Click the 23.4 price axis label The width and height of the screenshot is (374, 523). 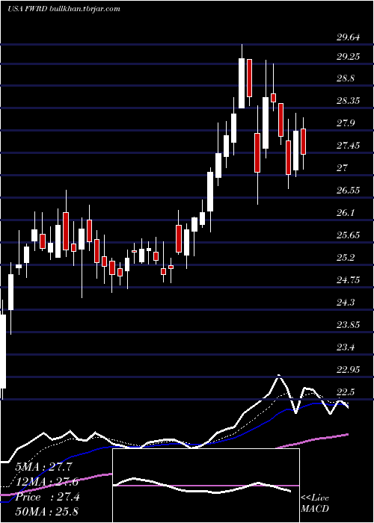[x=346, y=347]
